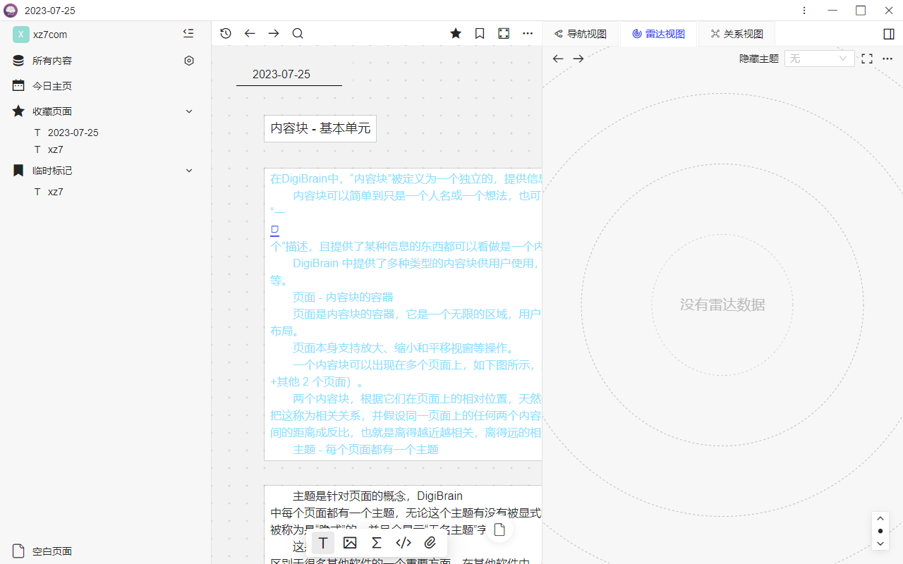The width and height of the screenshot is (903, 564).
Task: Click the 临时标记 label
Action: point(52,171)
